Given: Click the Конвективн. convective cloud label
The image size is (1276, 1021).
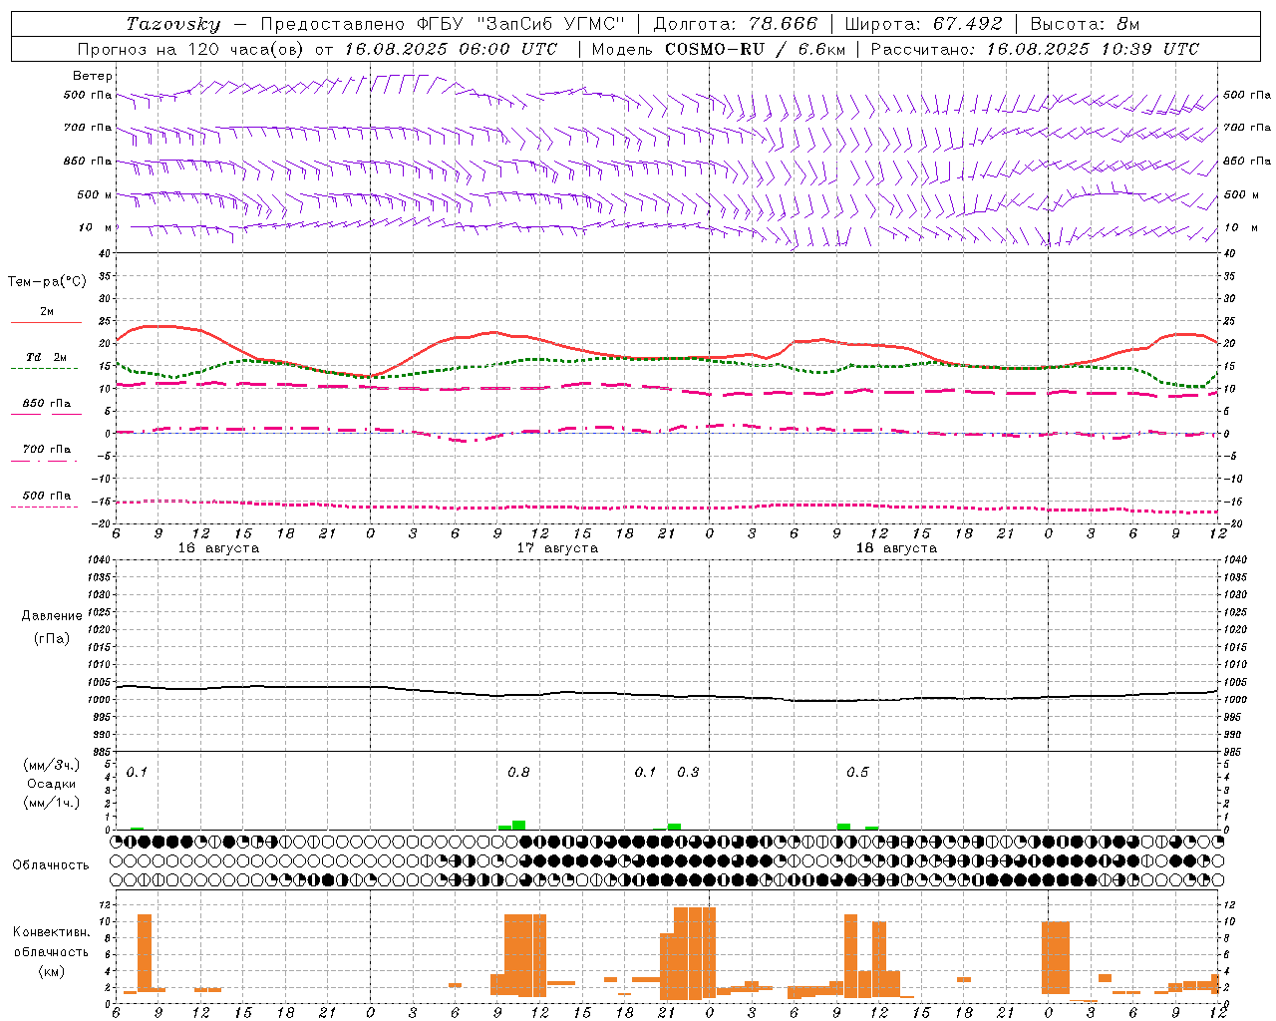Looking at the screenshot, I should click(51, 932).
